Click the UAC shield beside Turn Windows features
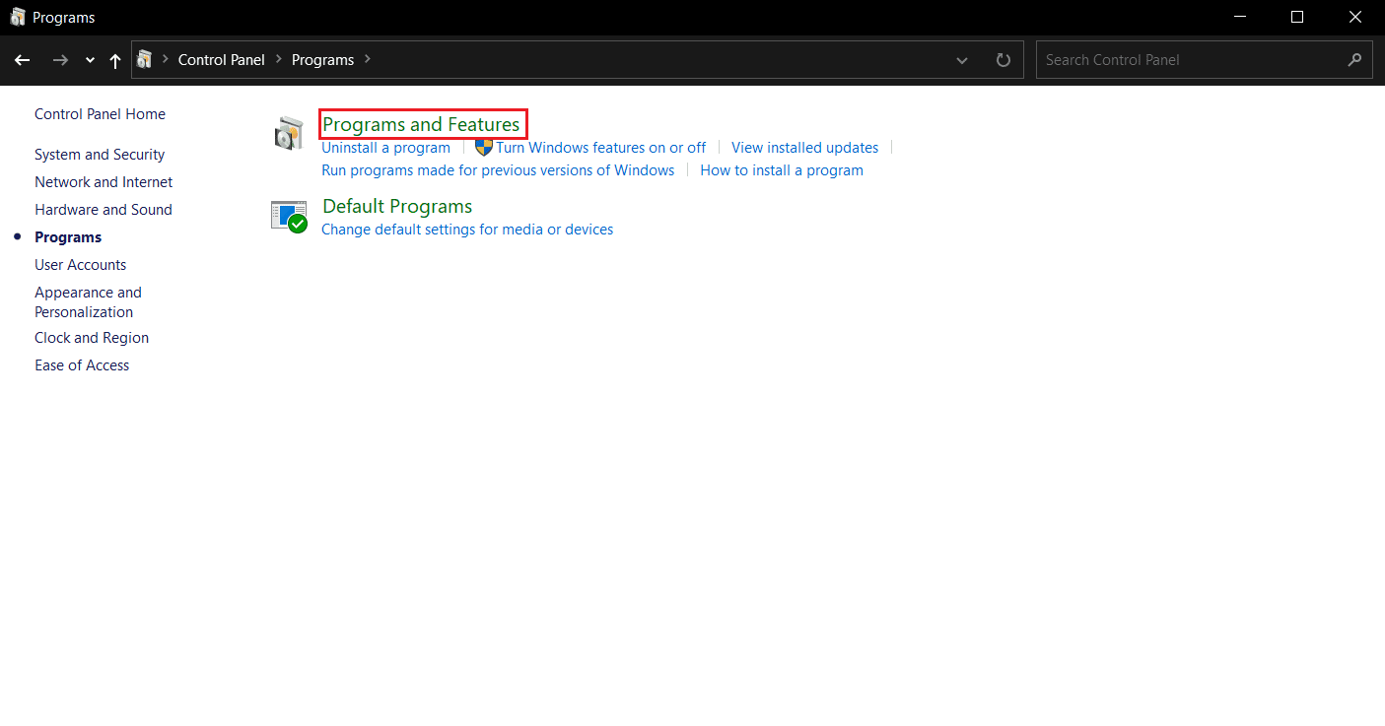1385x726 pixels. (484, 146)
